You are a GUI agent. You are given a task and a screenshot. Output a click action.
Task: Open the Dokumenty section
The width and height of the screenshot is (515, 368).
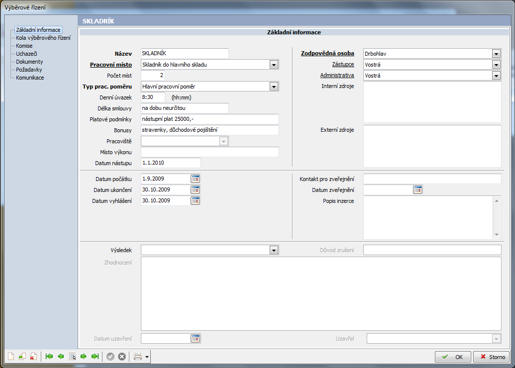[x=29, y=62]
